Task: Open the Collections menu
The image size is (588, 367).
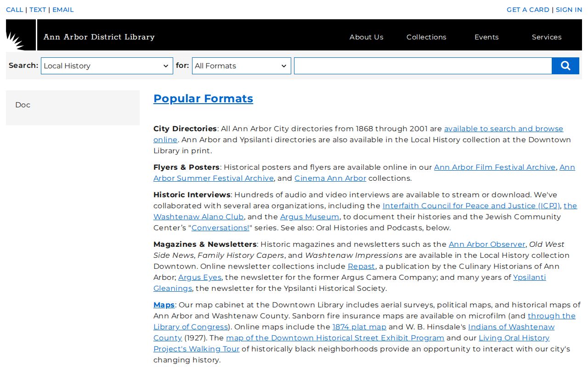Action: point(426,37)
